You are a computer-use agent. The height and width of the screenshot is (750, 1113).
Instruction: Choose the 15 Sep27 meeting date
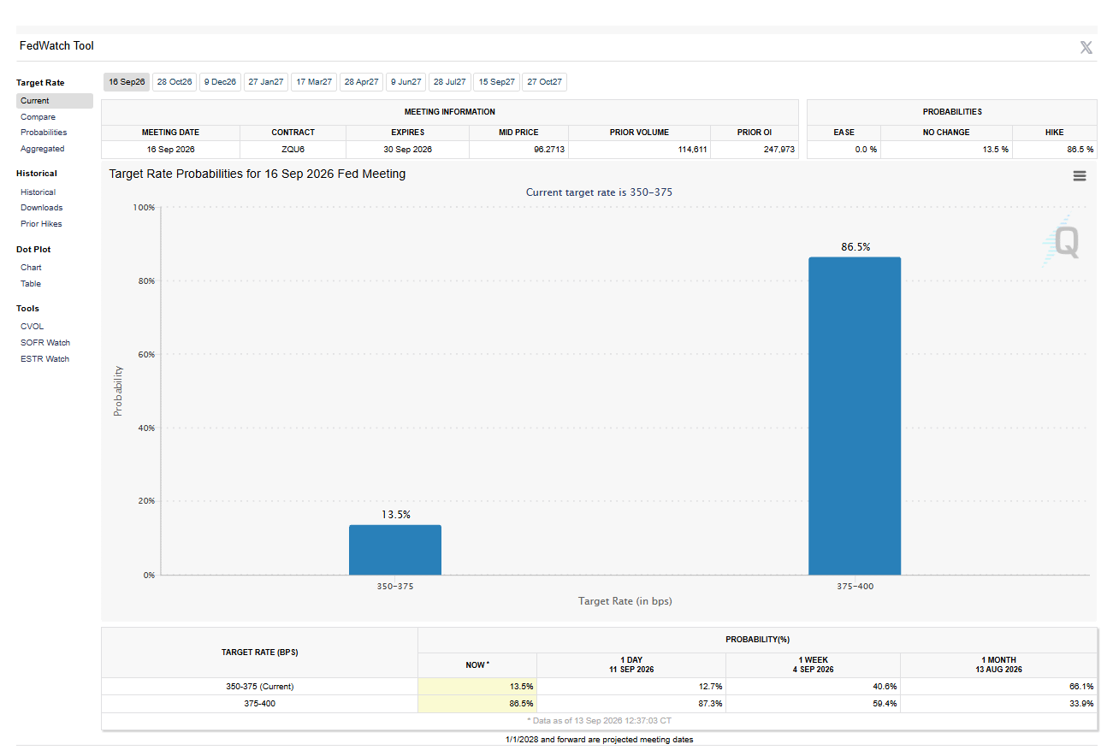[x=496, y=82]
